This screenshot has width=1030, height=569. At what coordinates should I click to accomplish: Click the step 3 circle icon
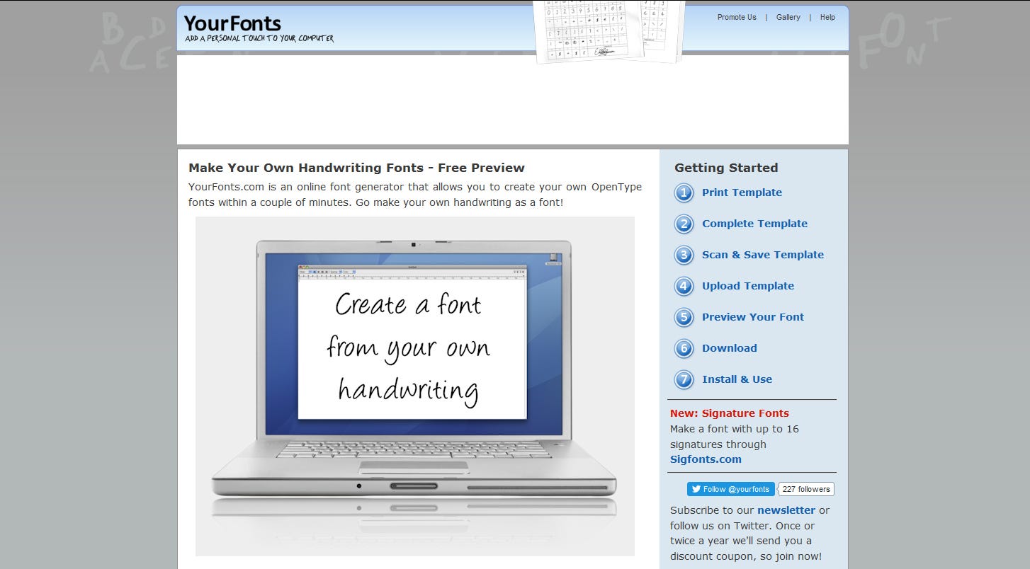pos(684,255)
